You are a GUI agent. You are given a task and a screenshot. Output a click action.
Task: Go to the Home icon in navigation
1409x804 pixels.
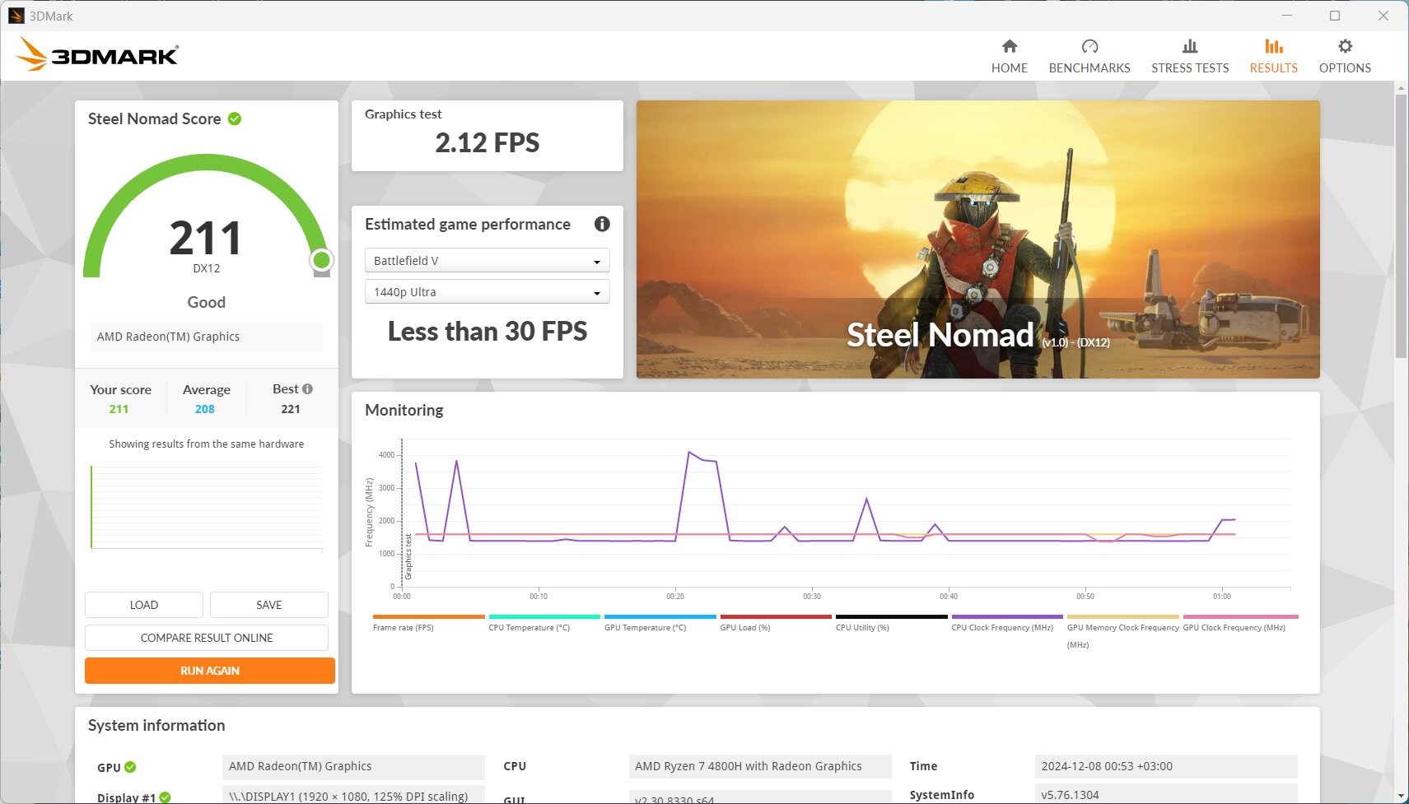[x=1009, y=46]
